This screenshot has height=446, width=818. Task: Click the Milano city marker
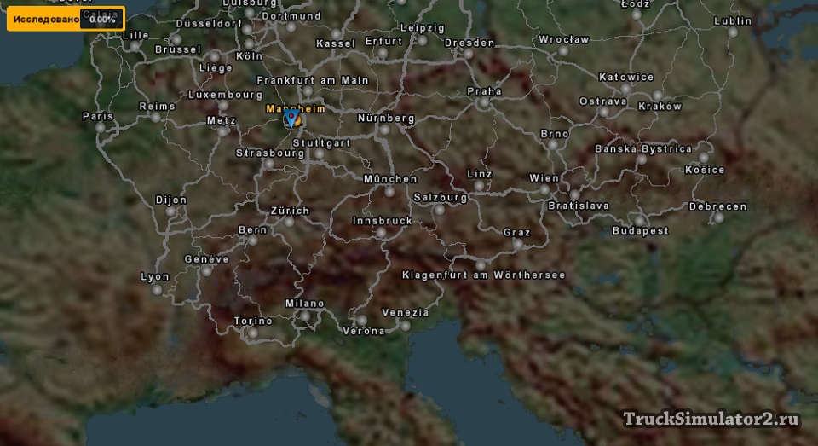[x=305, y=316]
